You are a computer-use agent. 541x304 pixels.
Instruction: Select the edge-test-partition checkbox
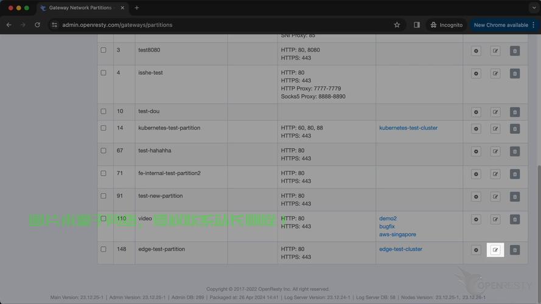point(103,249)
